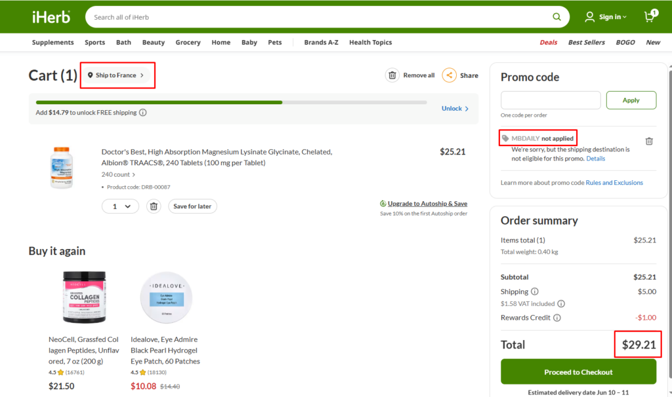Click the $29.21 total amount

click(639, 345)
